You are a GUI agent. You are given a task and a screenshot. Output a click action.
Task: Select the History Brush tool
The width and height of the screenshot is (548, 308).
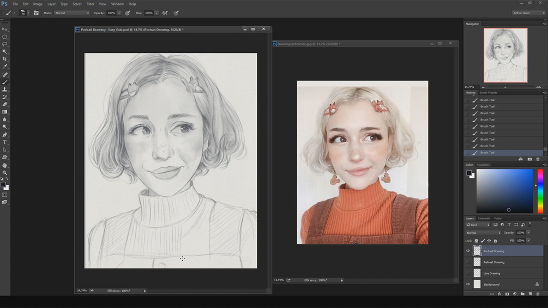pyautogui.click(x=4, y=97)
